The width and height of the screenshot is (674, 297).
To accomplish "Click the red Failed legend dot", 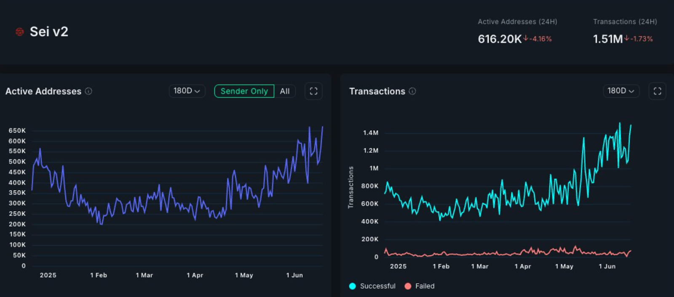I will (408, 286).
